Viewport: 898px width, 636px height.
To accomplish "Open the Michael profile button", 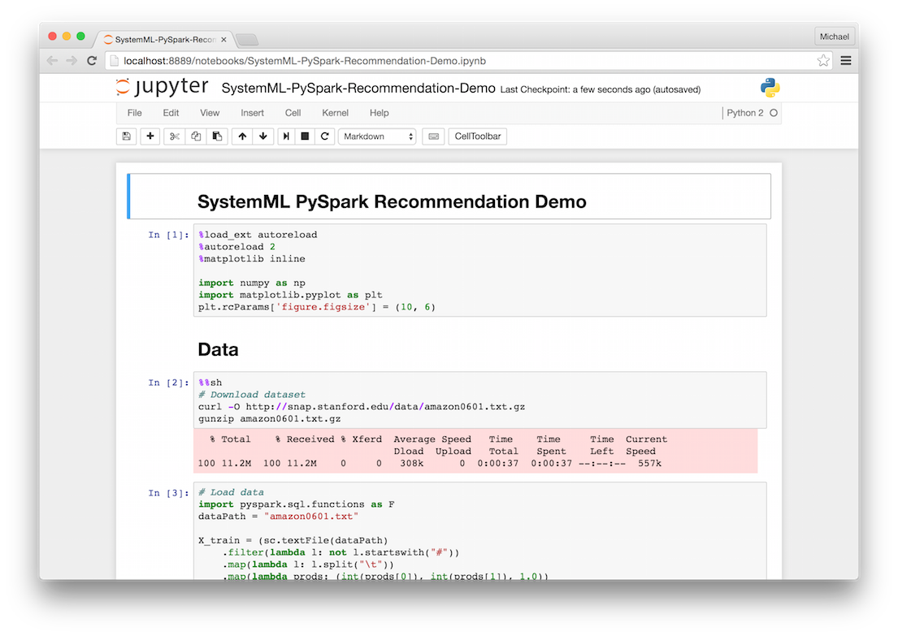I will pos(834,37).
